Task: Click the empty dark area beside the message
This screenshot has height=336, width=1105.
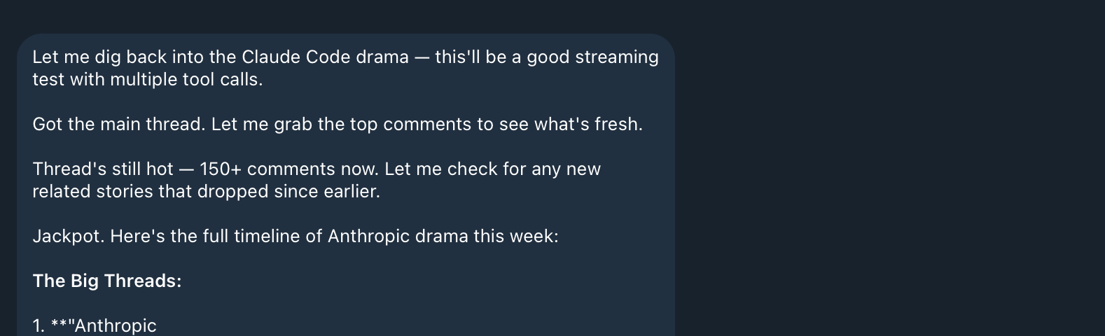Action: coord(889,175)
